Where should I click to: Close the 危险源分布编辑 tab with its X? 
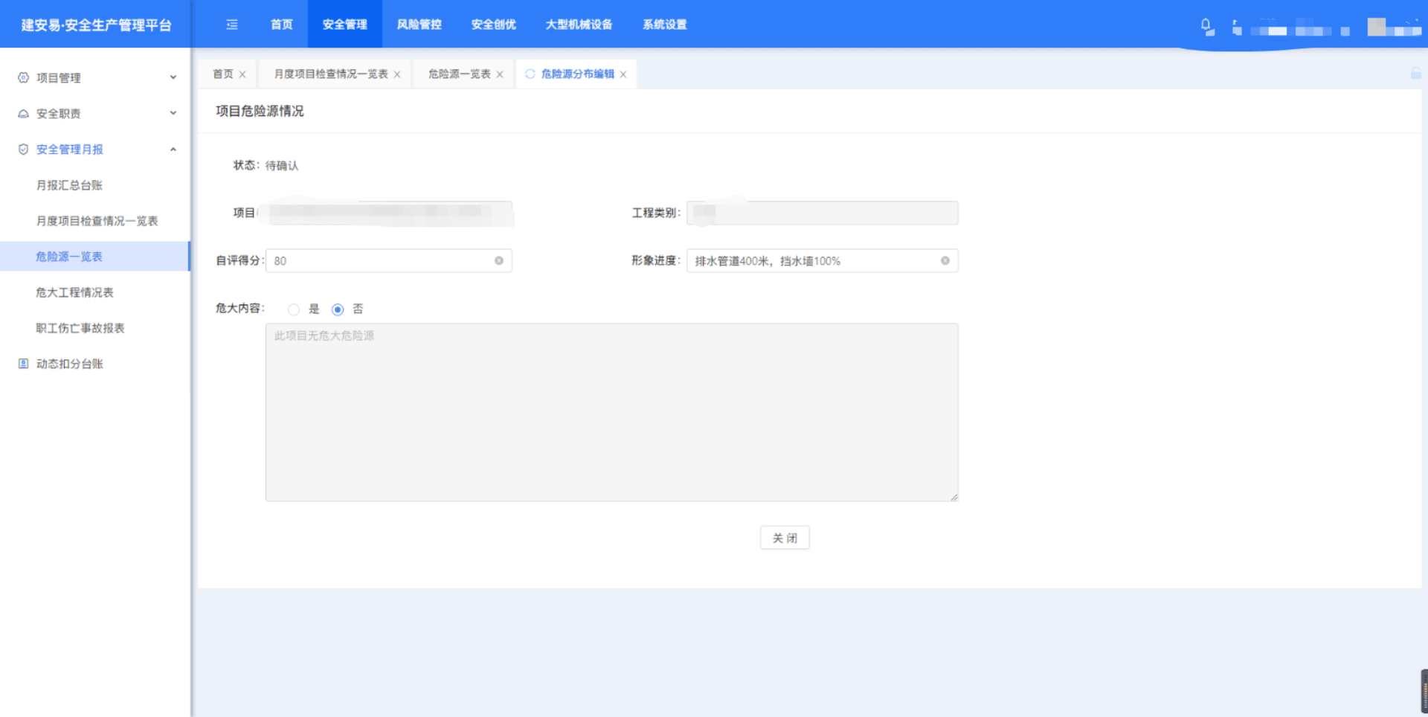click(623, 74)
